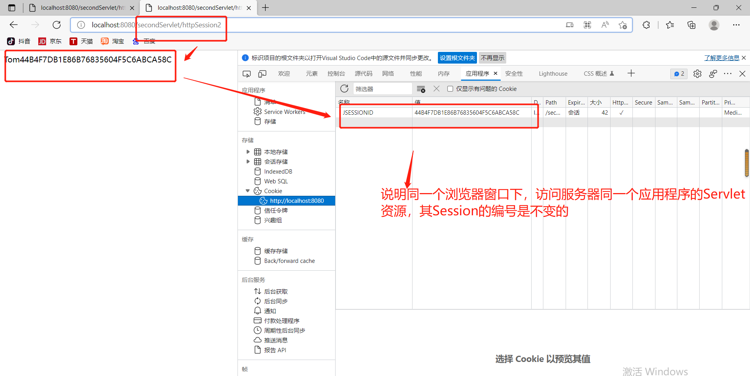This screenshot has height=376, width=750.
Task: Select the JSESSIONID cookie row
Action: pyautogui.click(x=543, y=113)
